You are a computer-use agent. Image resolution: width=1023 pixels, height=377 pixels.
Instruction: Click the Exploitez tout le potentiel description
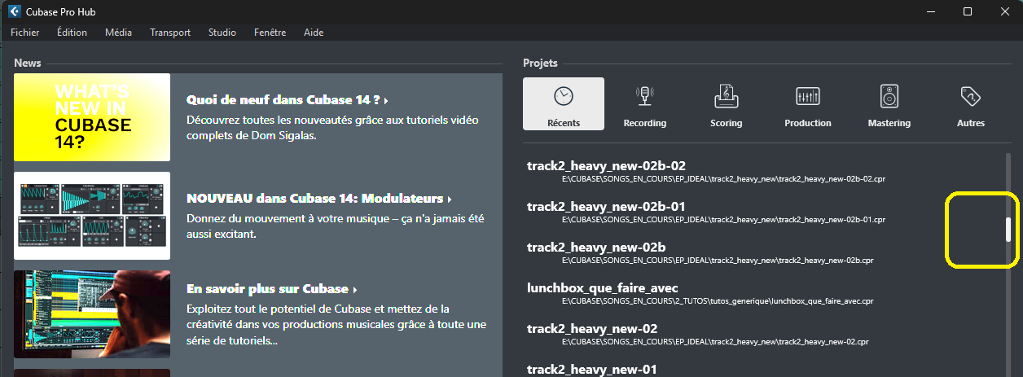pyautogui.click(x=336, y=325)
